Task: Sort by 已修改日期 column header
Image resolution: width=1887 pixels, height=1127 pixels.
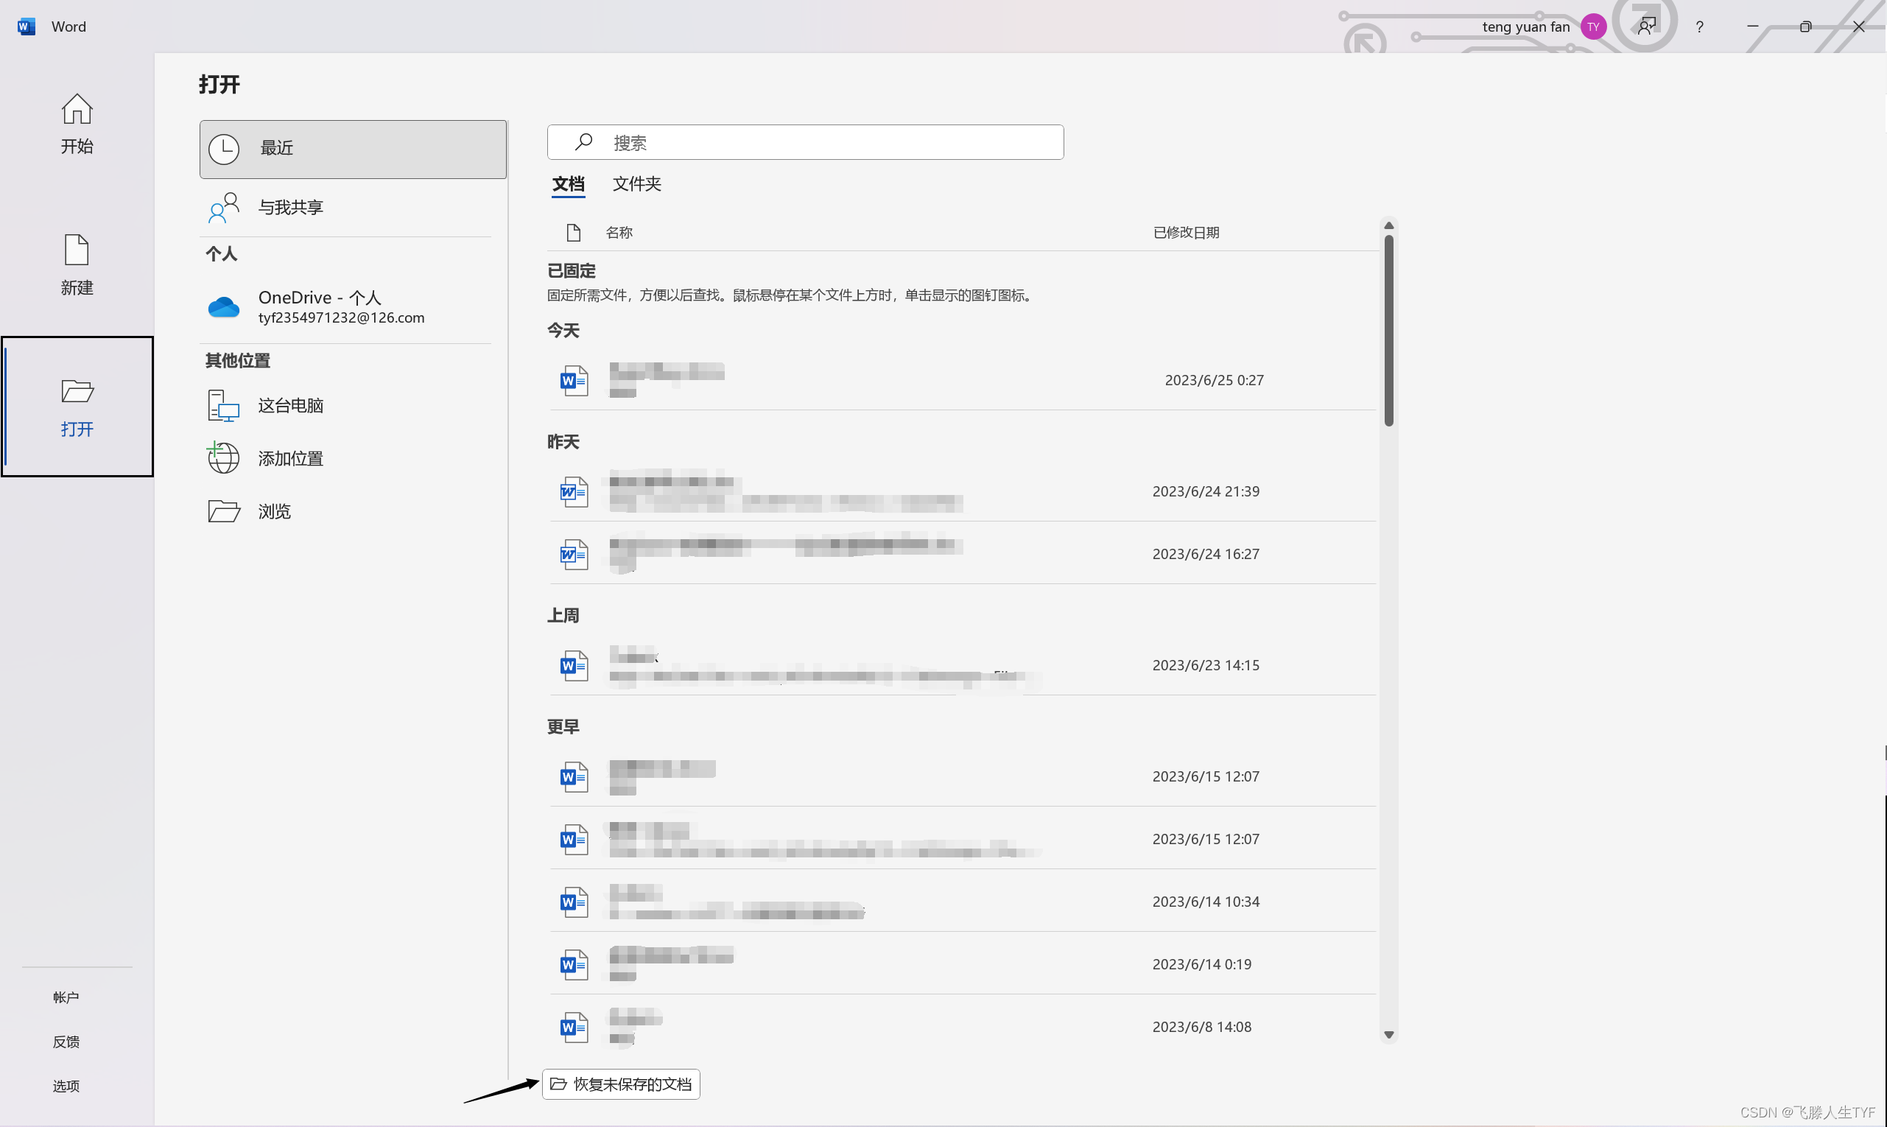Action: pos(1185,232)
